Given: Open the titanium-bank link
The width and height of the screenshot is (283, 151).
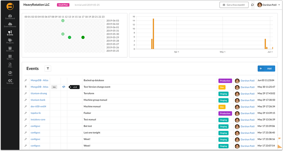Looking at the screenshot, I should [x=38, y=100].
